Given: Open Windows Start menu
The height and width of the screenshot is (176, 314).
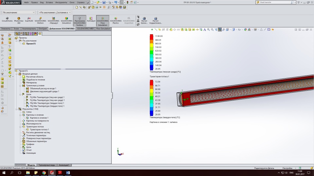Looking at the screenshot, I should coord(4,173).
